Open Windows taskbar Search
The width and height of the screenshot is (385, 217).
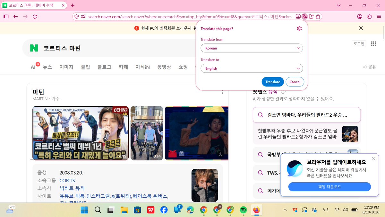(98, 210)
